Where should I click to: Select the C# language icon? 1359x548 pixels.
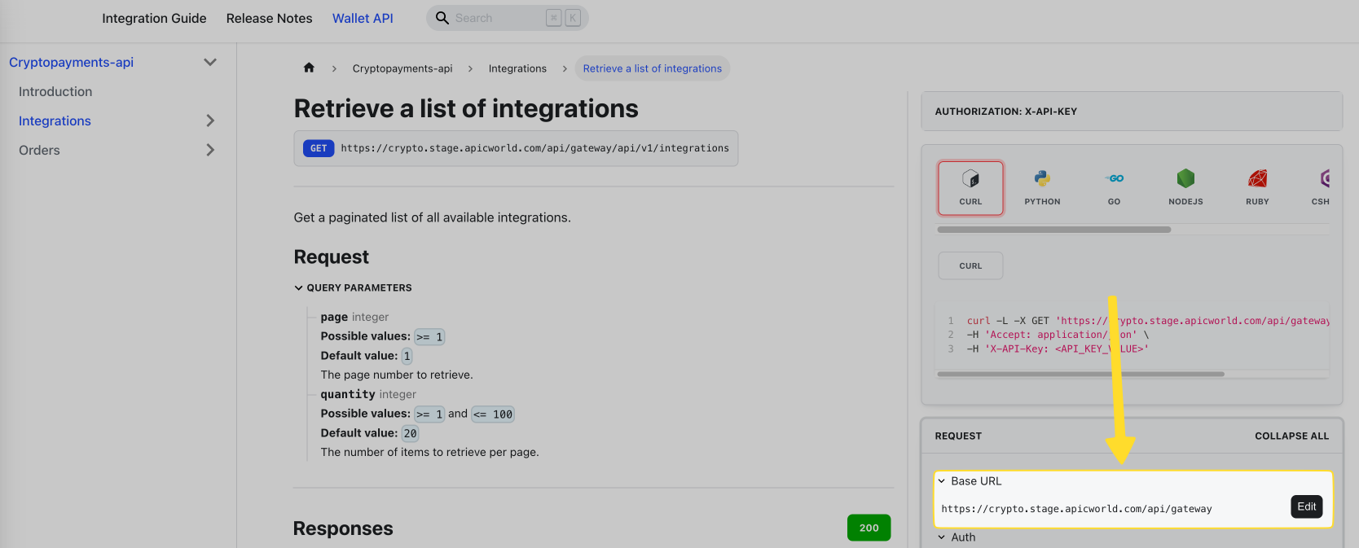1325,179
